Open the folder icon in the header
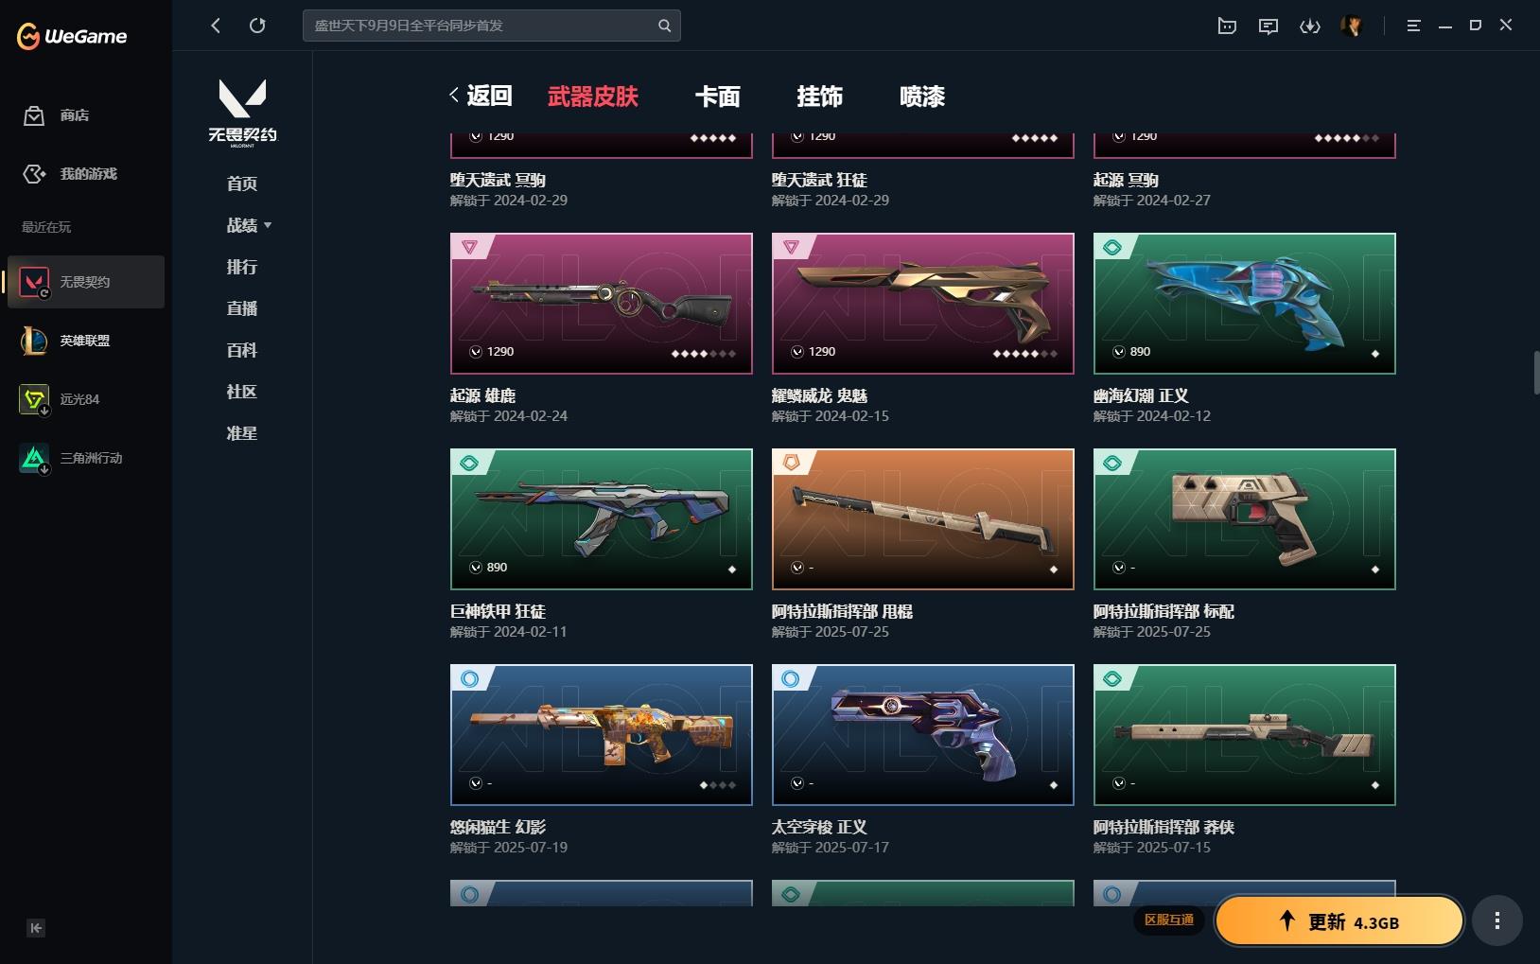1540x964 pixels. [1227, 26]
